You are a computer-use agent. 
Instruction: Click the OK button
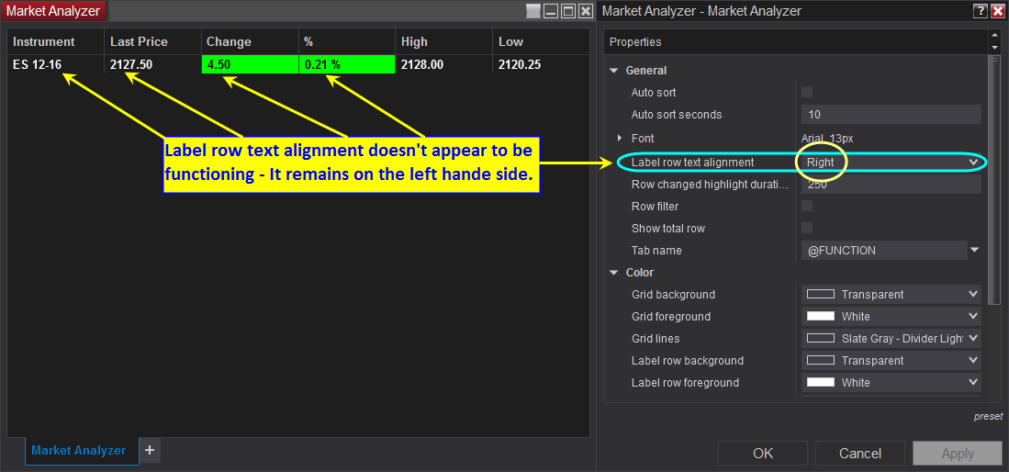pyautogui.click(x=763, y=454)
